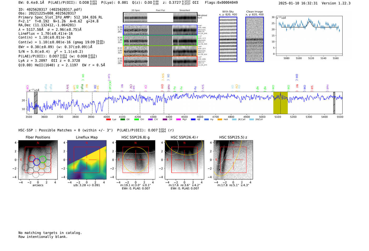Screen dimensions: 369x251
Task: Click the (H)CaII legend swatch
Action: tap(251, 119)
